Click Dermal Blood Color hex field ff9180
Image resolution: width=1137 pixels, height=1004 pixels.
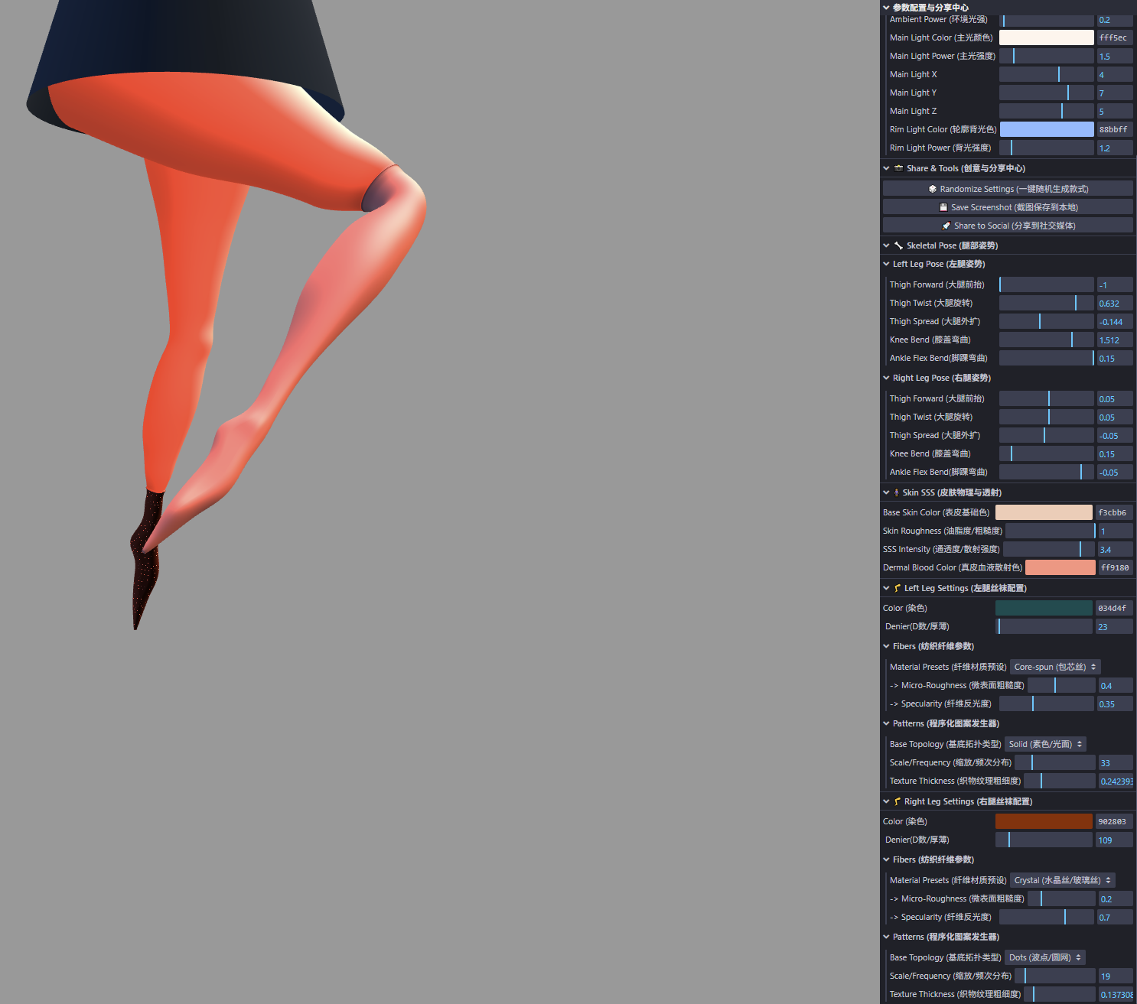[1116, 567]
